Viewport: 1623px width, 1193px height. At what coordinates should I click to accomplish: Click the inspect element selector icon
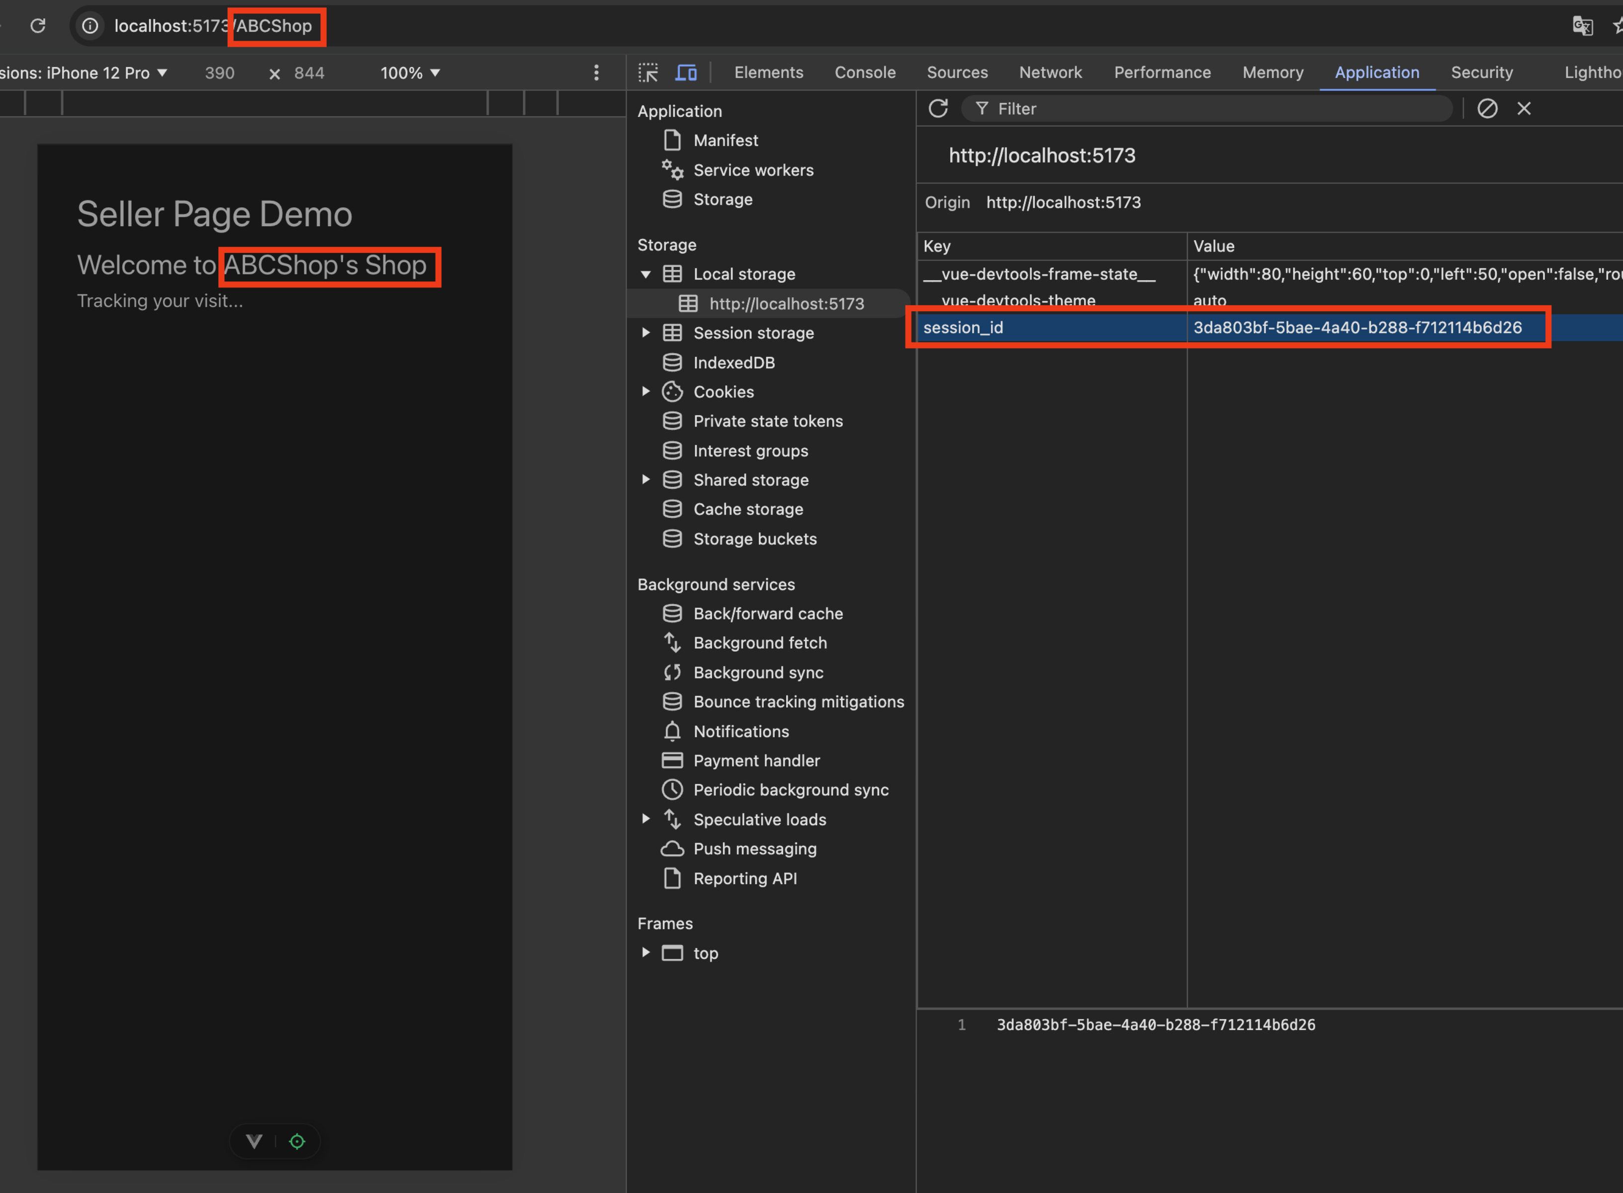coord(648,72)
